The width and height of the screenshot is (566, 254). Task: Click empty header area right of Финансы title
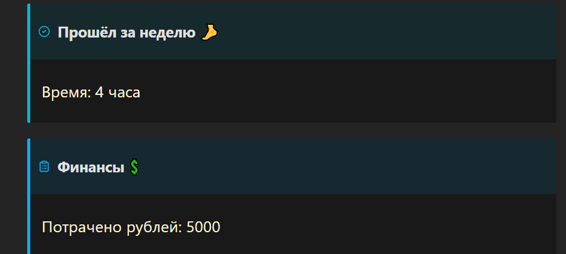click(346, 167)
